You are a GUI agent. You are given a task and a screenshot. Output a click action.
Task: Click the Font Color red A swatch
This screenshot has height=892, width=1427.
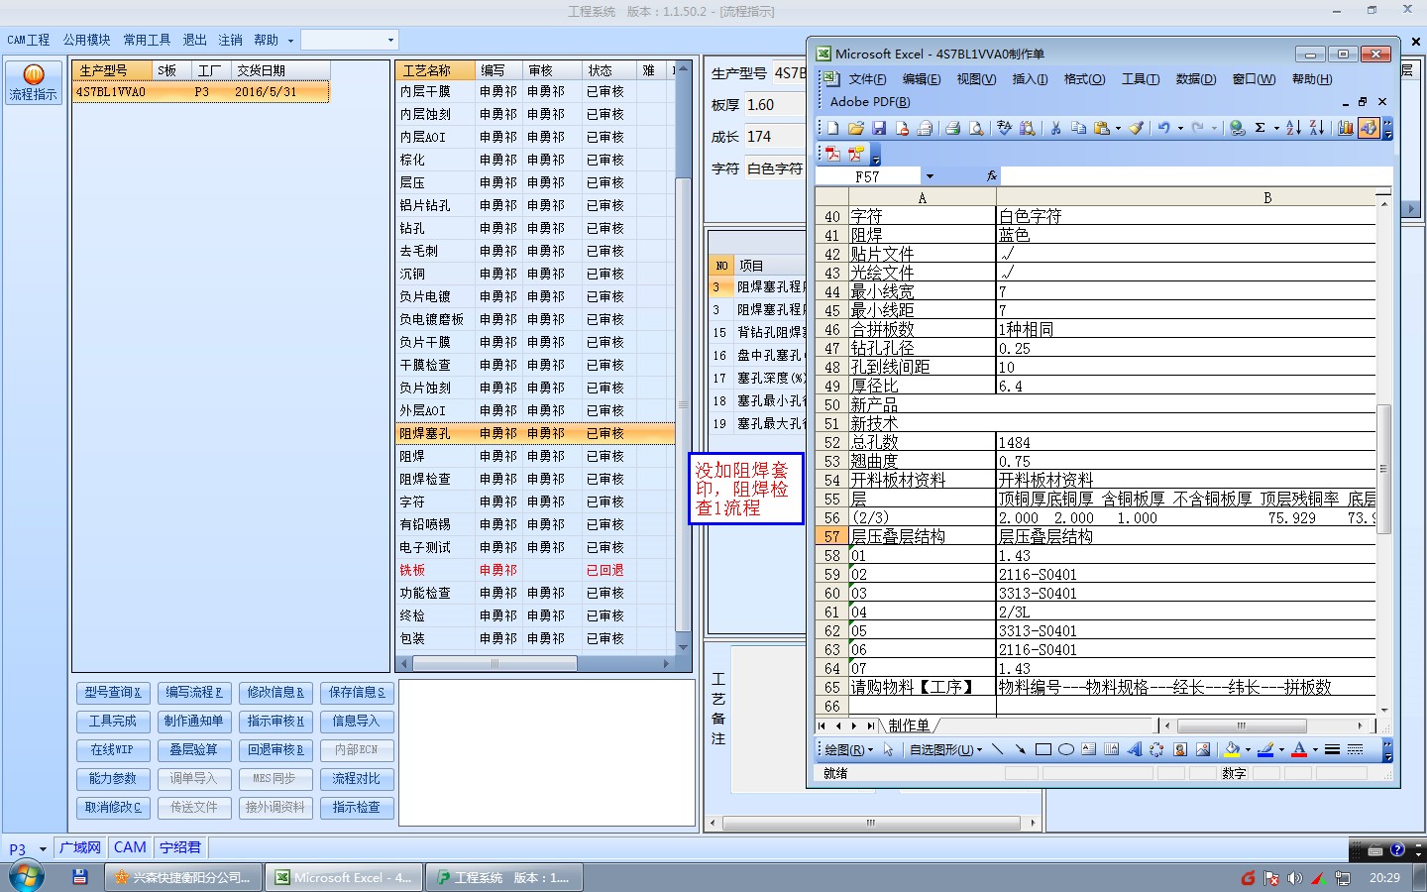pyautogui.click(x=1299, y=749)
